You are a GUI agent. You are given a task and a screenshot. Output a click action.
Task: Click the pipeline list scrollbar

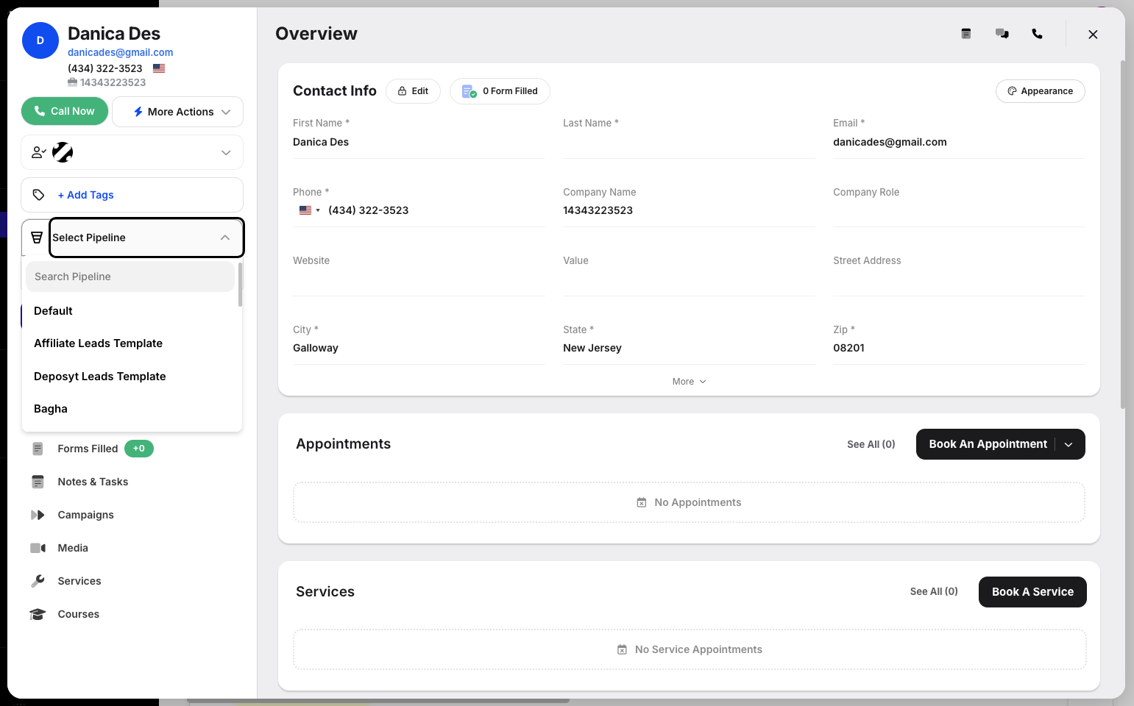[x=240, y=285]
